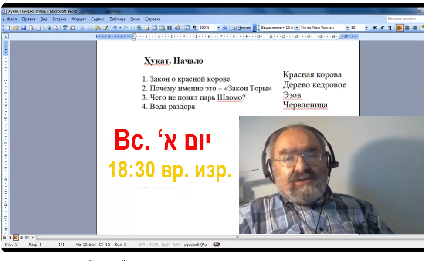Click the left indent marker on the ruler
Screen dimensions: 424x261
134,37
